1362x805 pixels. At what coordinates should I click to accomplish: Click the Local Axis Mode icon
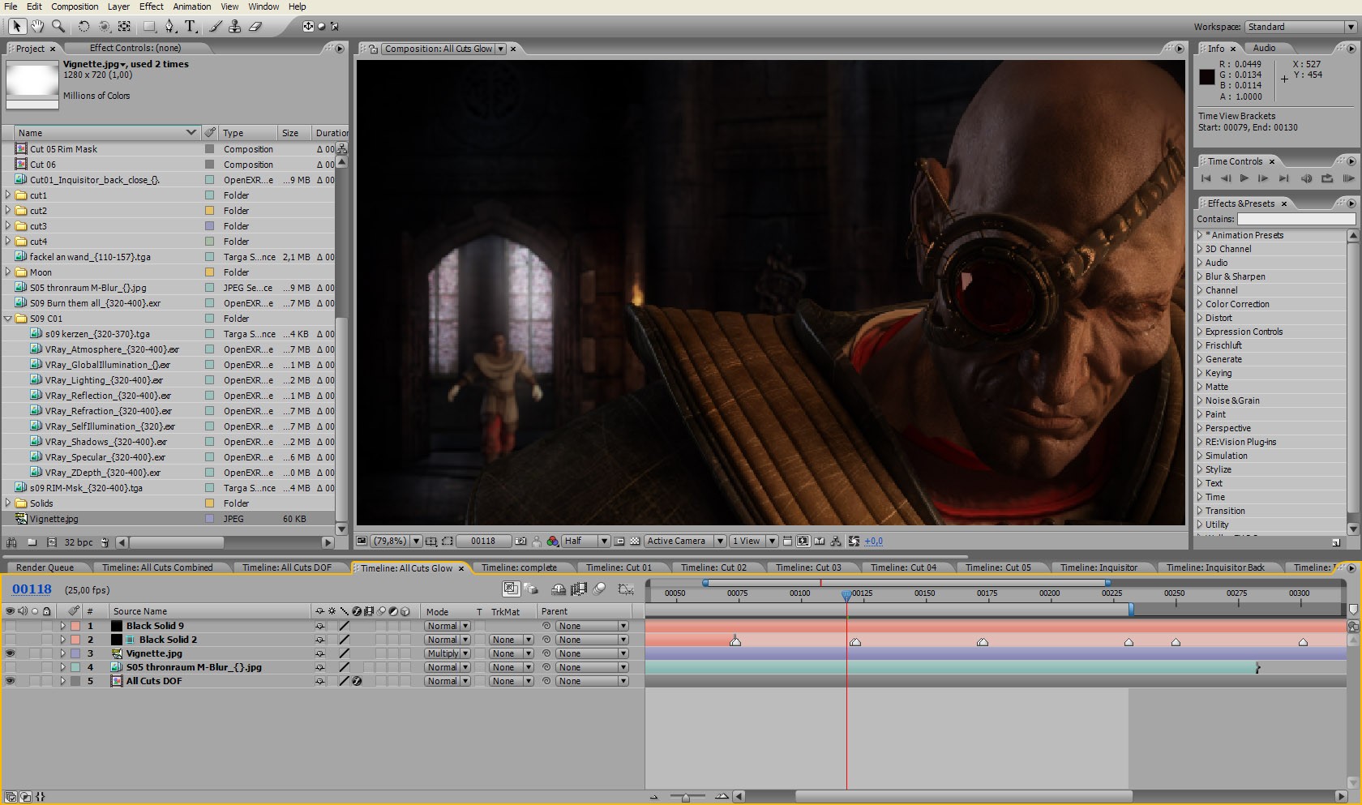308,26
